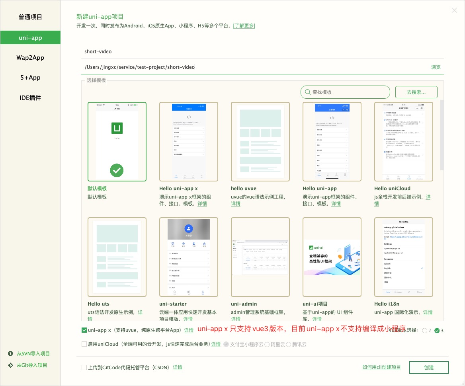
Task: Choose the hello uvue template thumbnail
Action: point(260,142)
